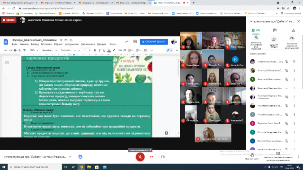Open the chat tab in side panel
The image size is (303, 170).
click(x=275, y=30)
